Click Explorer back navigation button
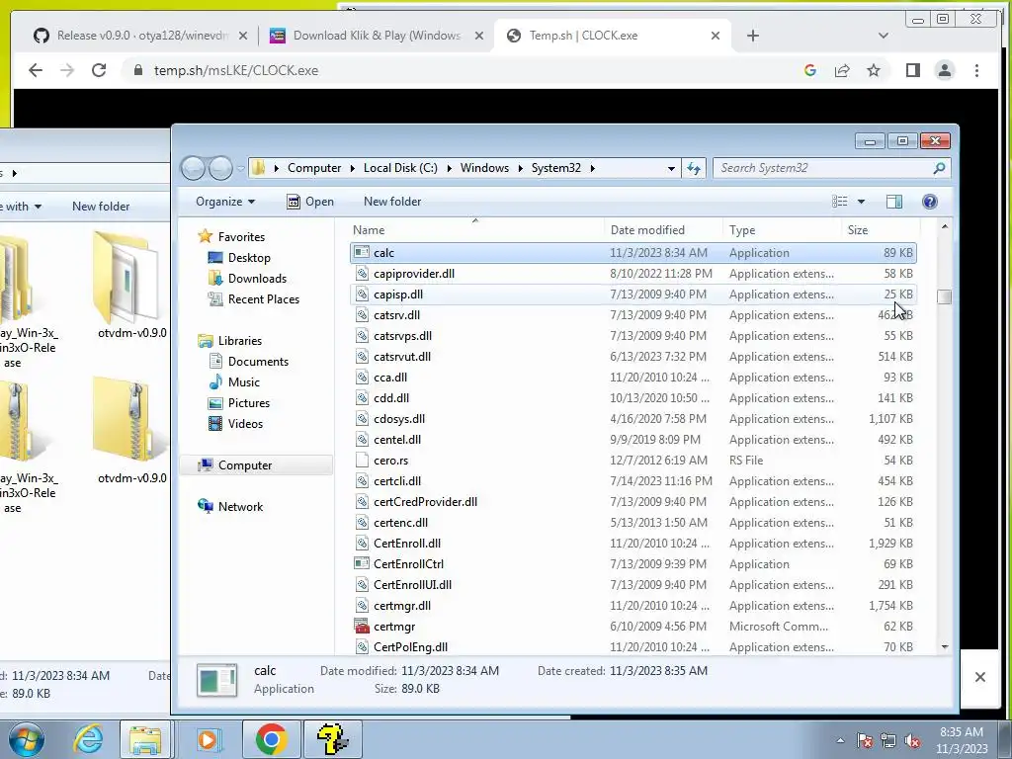This screenshot has width=1012, height=759. pos(193,168)
